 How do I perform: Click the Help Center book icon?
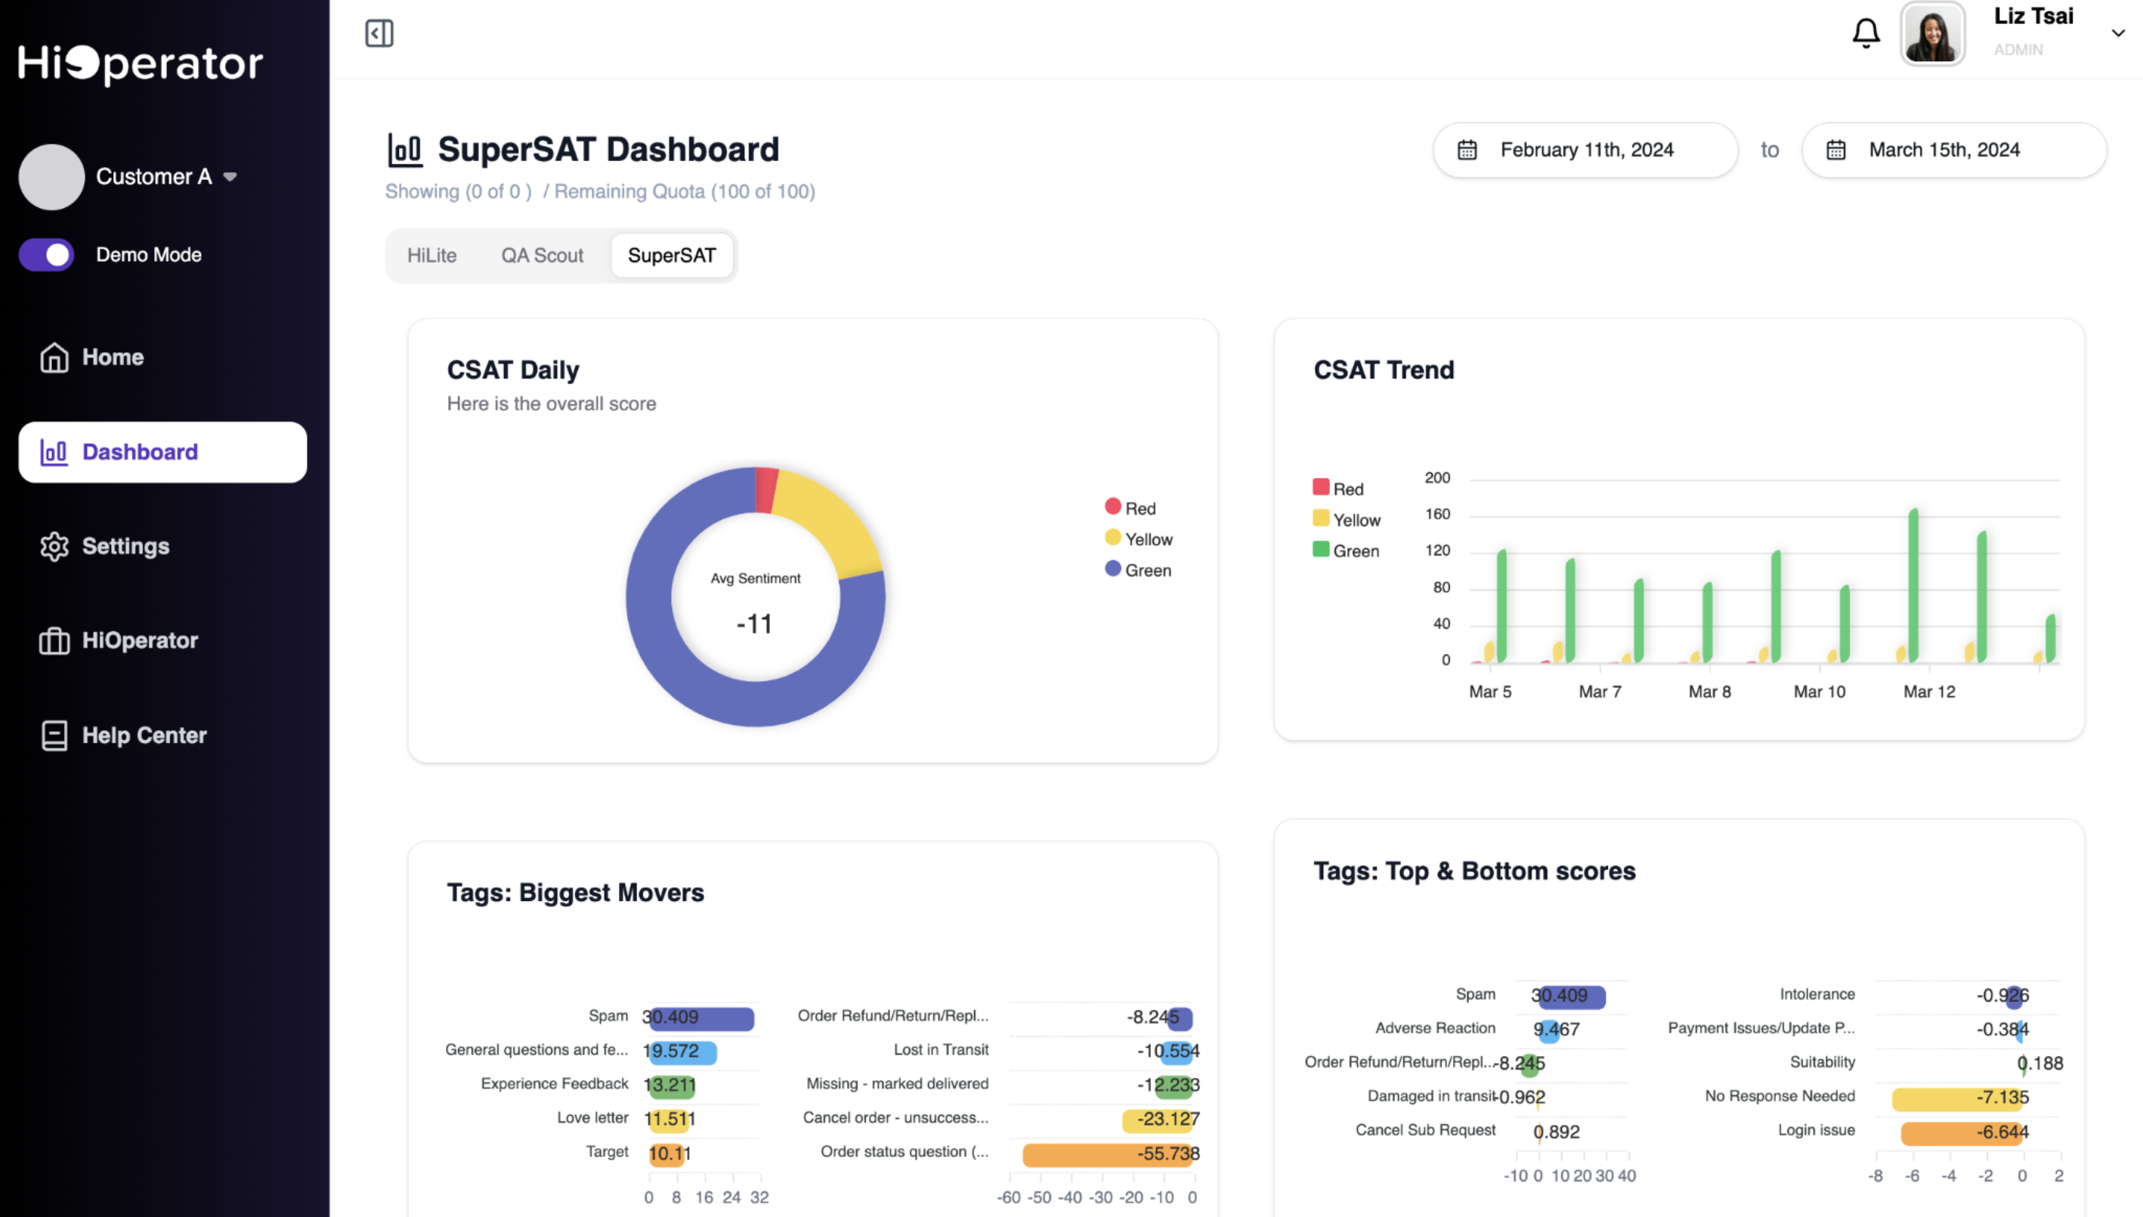click(x=54, y=735)
